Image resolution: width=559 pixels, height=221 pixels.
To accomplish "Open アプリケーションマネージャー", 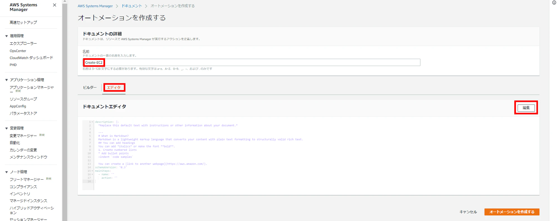I will [x=32, y=89].
